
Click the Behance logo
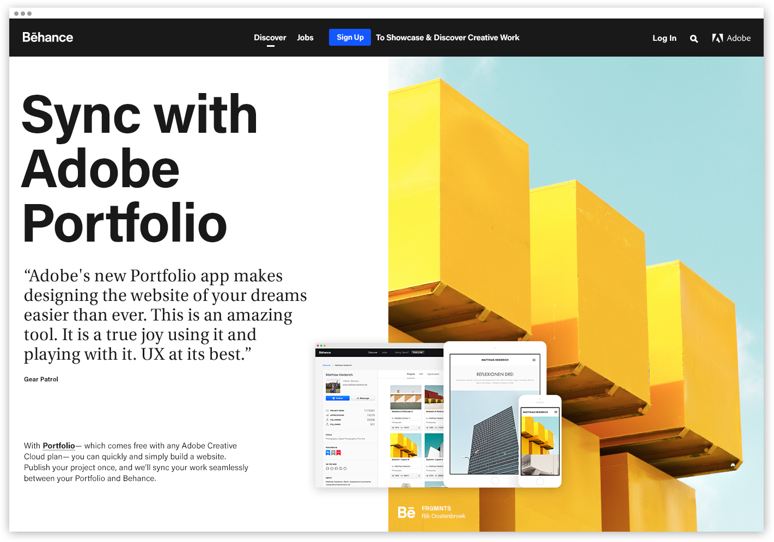tap(47, 38)
